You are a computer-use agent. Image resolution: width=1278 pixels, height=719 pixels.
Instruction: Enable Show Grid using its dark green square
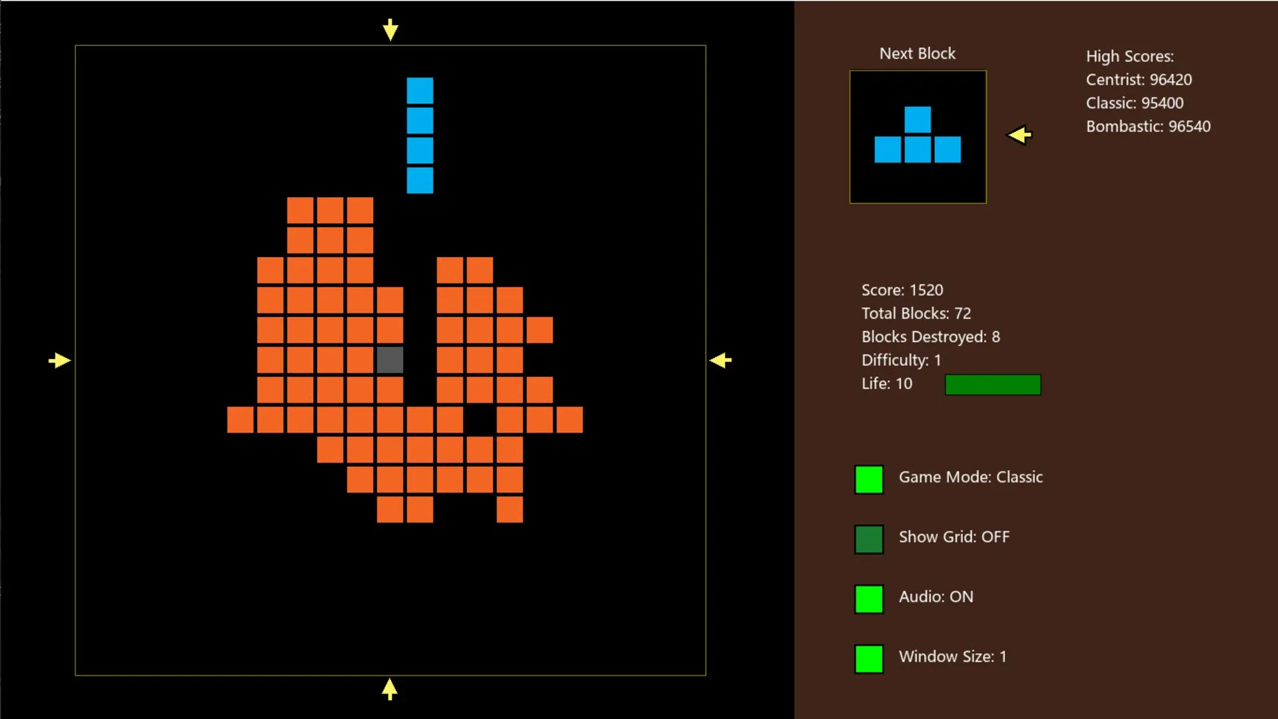coord(869,539)
